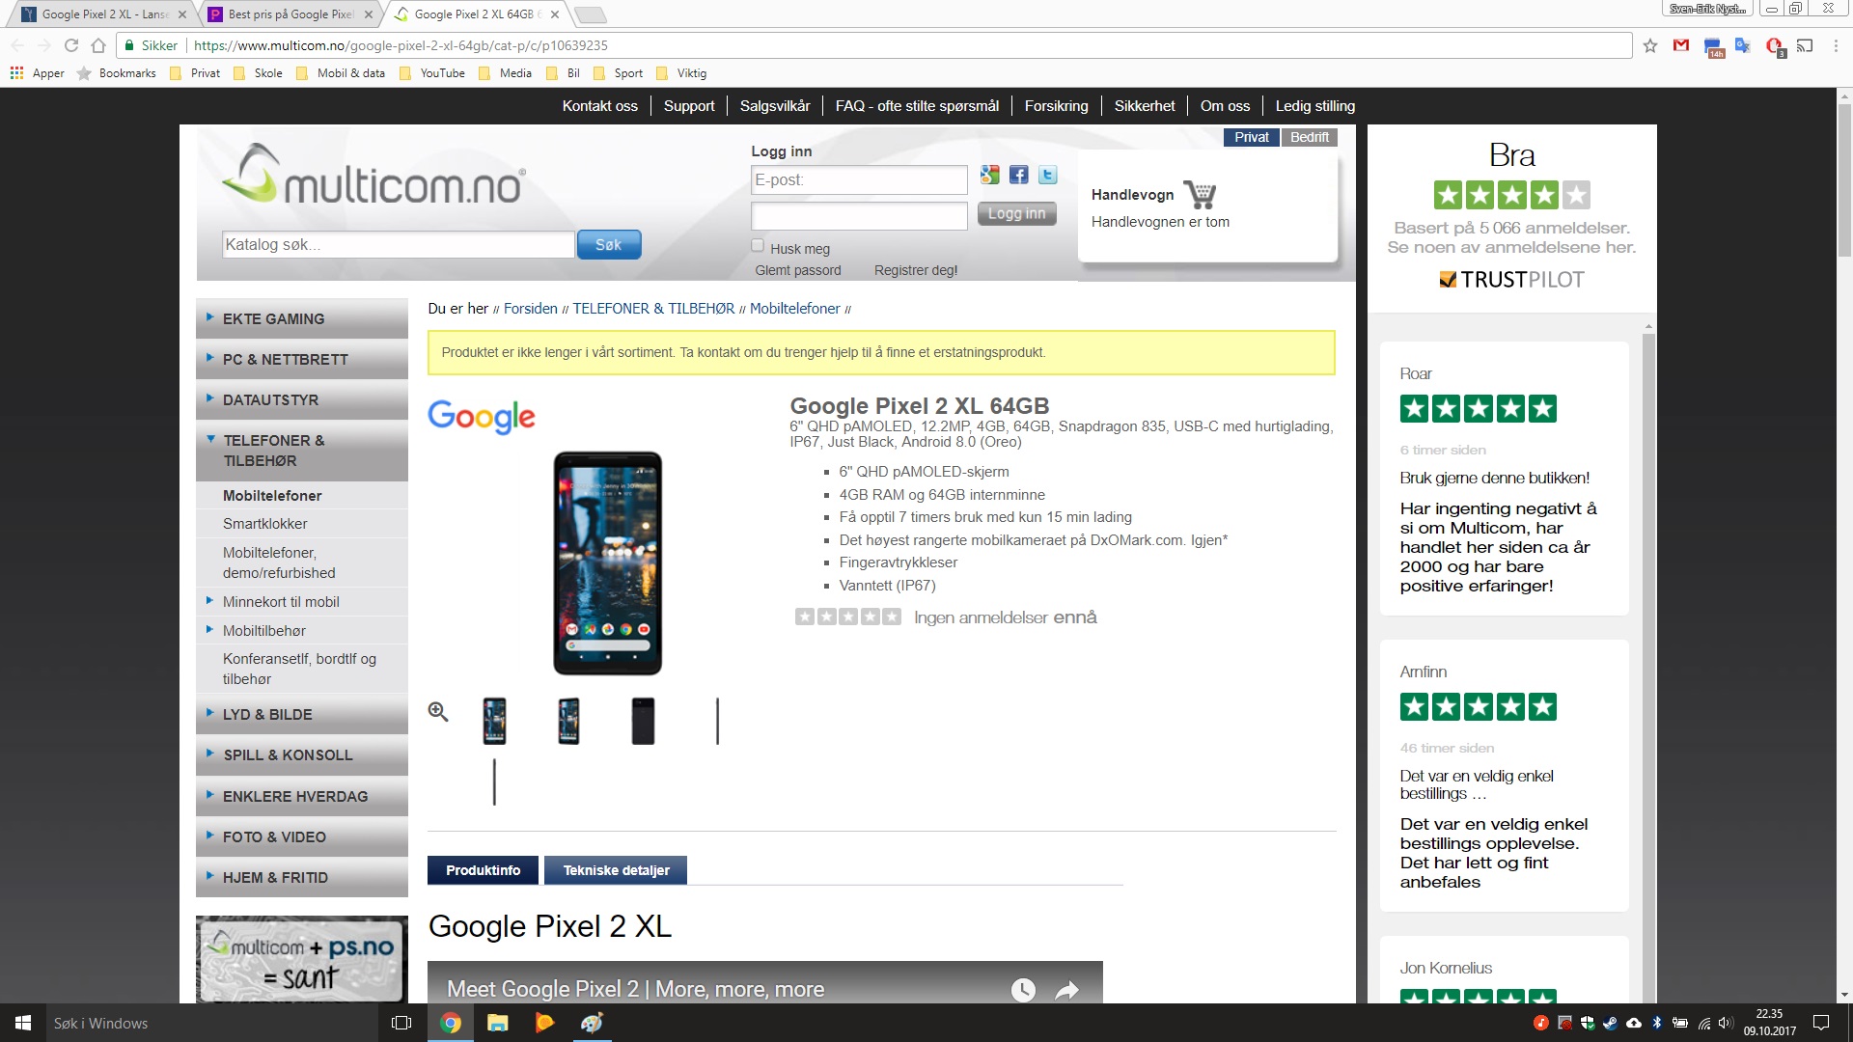Click watch later clock icon on video

[x=1023, y=990]
